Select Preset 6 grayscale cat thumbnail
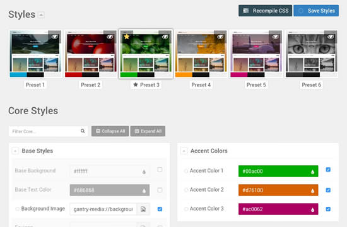347x227 pixels. (x=312, y=54)
